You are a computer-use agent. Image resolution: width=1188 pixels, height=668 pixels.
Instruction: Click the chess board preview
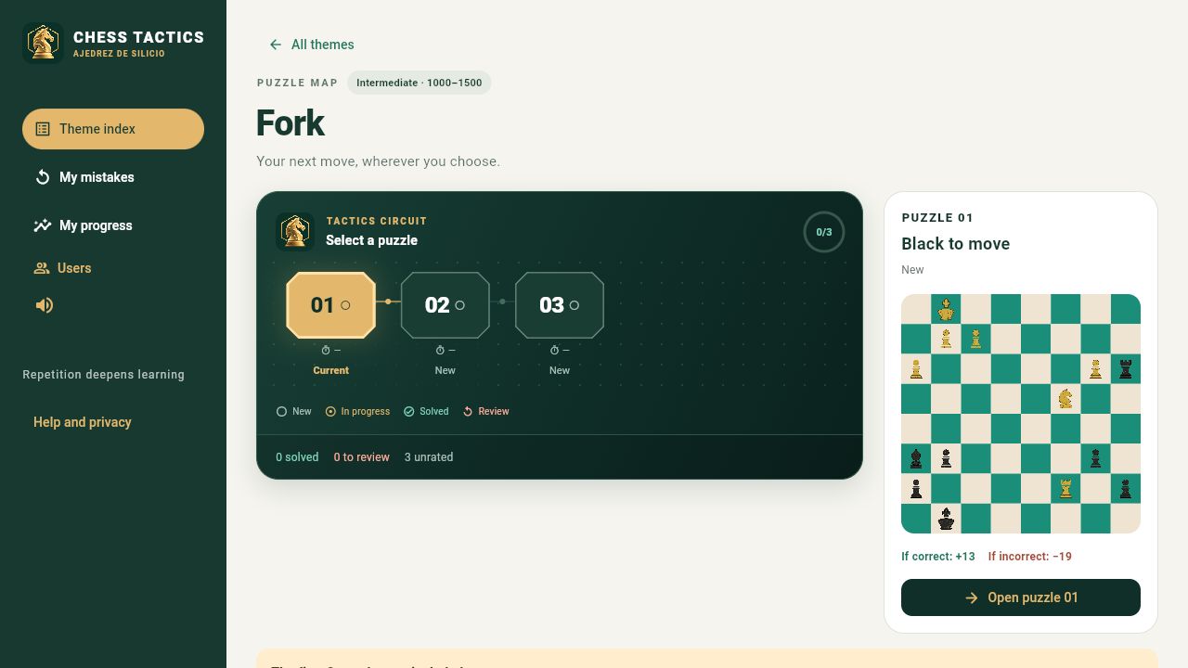[x=1021, y=414]
